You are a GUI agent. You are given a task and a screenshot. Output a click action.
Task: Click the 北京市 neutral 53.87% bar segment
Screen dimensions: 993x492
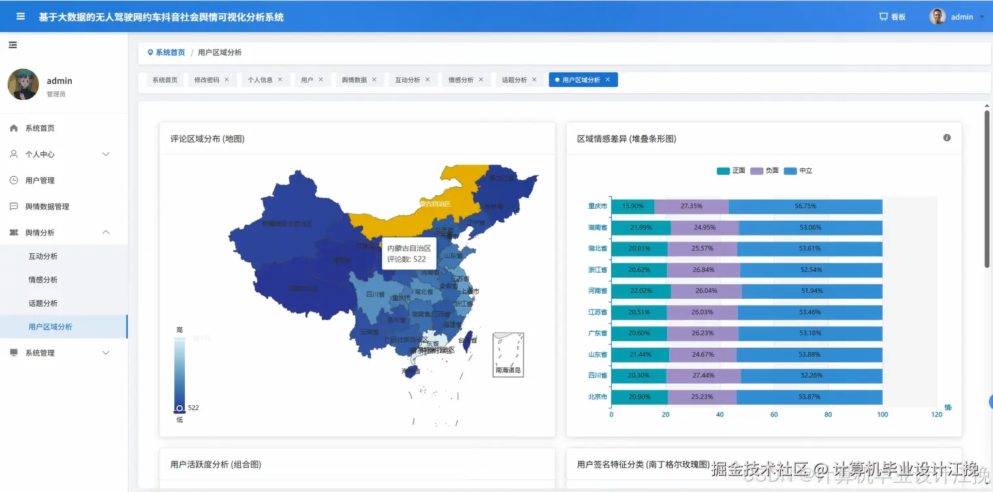[x=810, y=397]
